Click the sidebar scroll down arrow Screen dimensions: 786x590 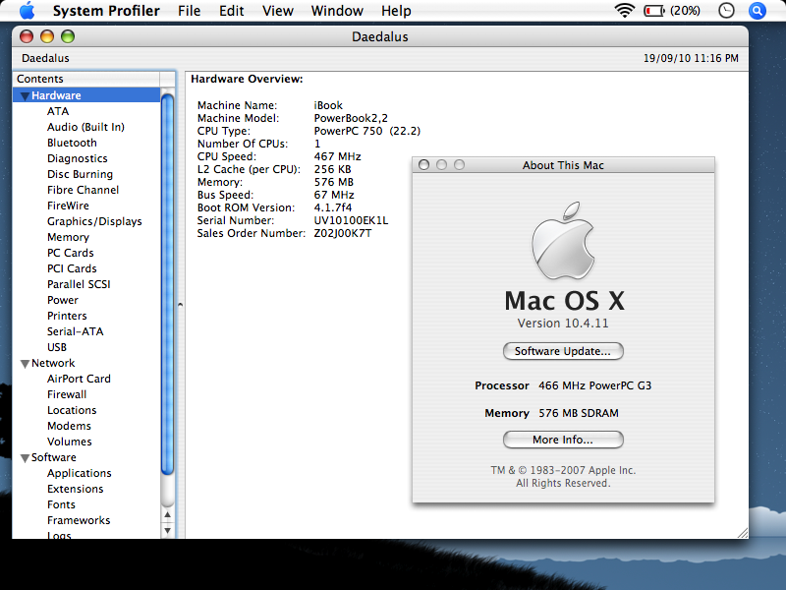(167, 530)
